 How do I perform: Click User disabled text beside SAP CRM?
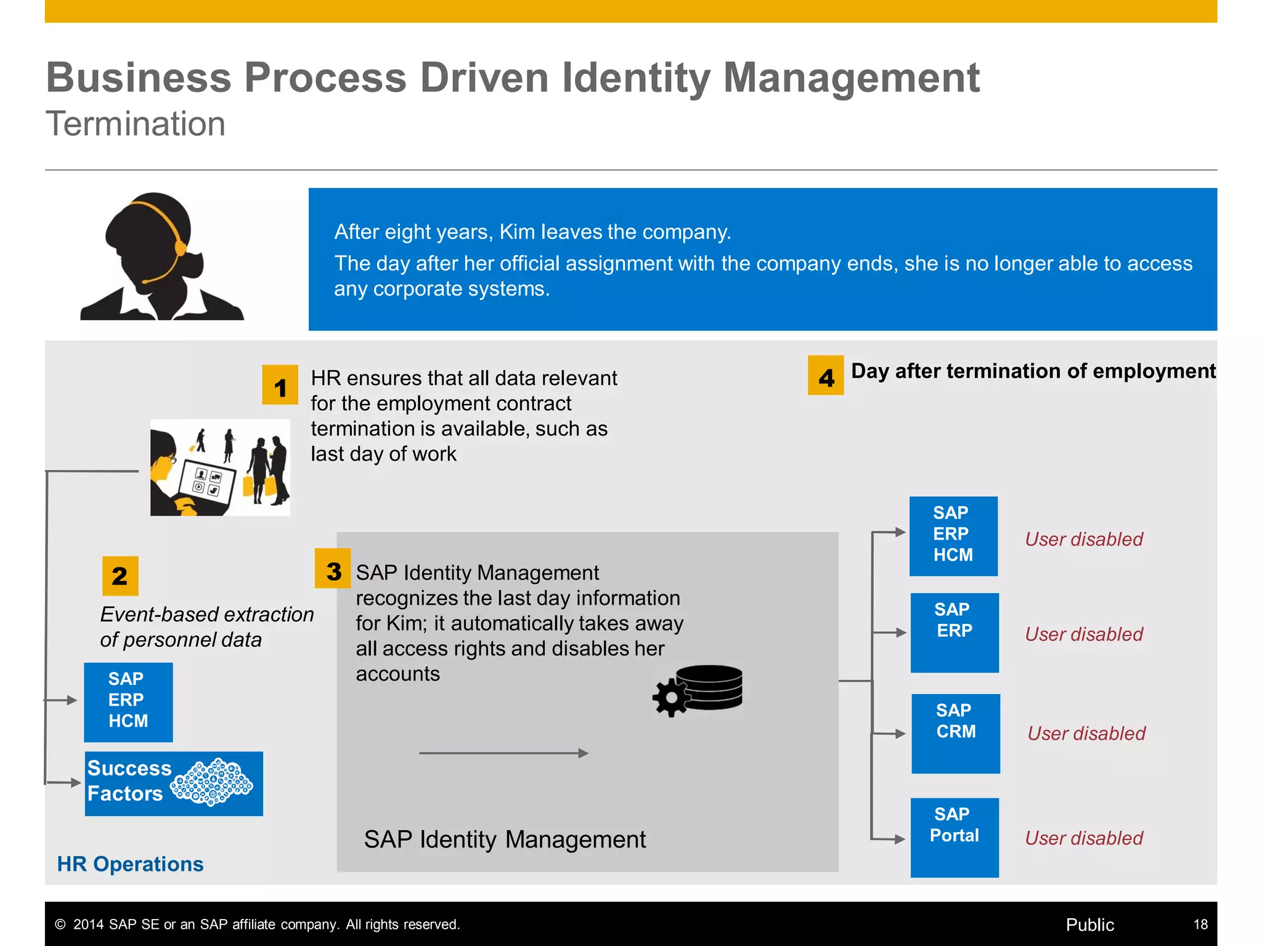point(1086,734)
